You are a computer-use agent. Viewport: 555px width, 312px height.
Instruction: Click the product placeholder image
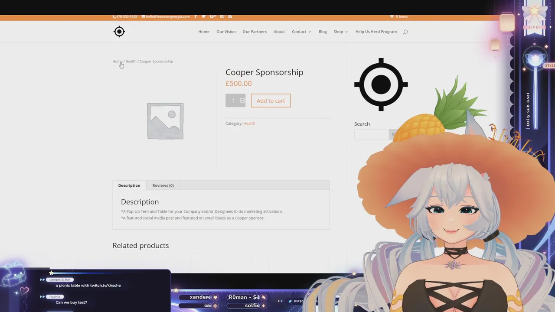point(165,120)
